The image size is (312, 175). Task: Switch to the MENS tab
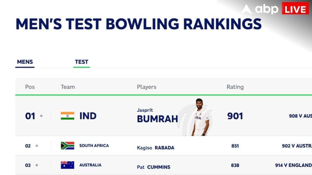(25, 62)
